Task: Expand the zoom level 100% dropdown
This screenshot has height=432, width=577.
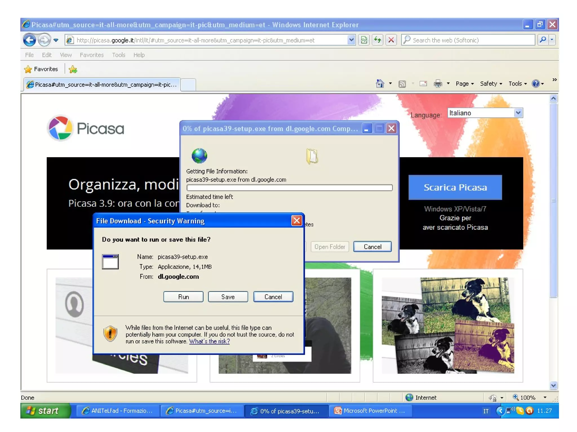Action: click(545, 397)
